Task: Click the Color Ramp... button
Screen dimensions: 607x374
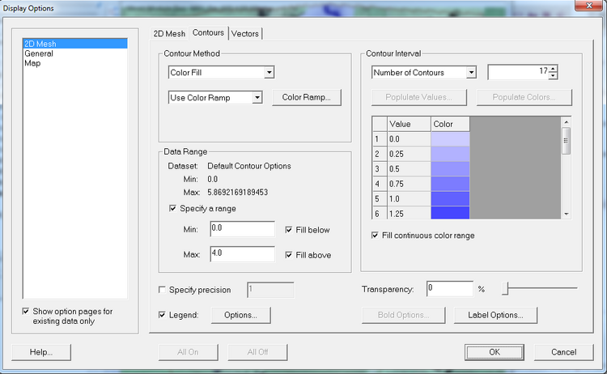Action: 307,98
